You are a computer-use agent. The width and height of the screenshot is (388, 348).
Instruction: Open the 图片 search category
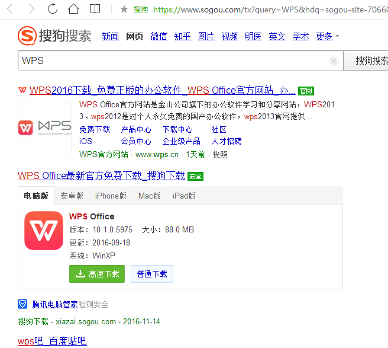pyautogui.click(x=206, y=36)
